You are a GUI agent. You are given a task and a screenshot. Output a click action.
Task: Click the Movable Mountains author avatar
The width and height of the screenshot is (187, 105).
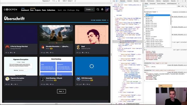click(x=43, y=47)
